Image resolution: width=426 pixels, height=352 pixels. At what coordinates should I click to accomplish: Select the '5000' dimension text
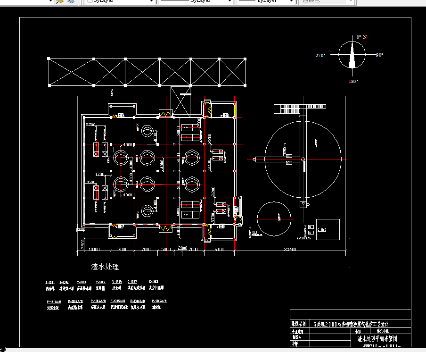pos(166,249)
